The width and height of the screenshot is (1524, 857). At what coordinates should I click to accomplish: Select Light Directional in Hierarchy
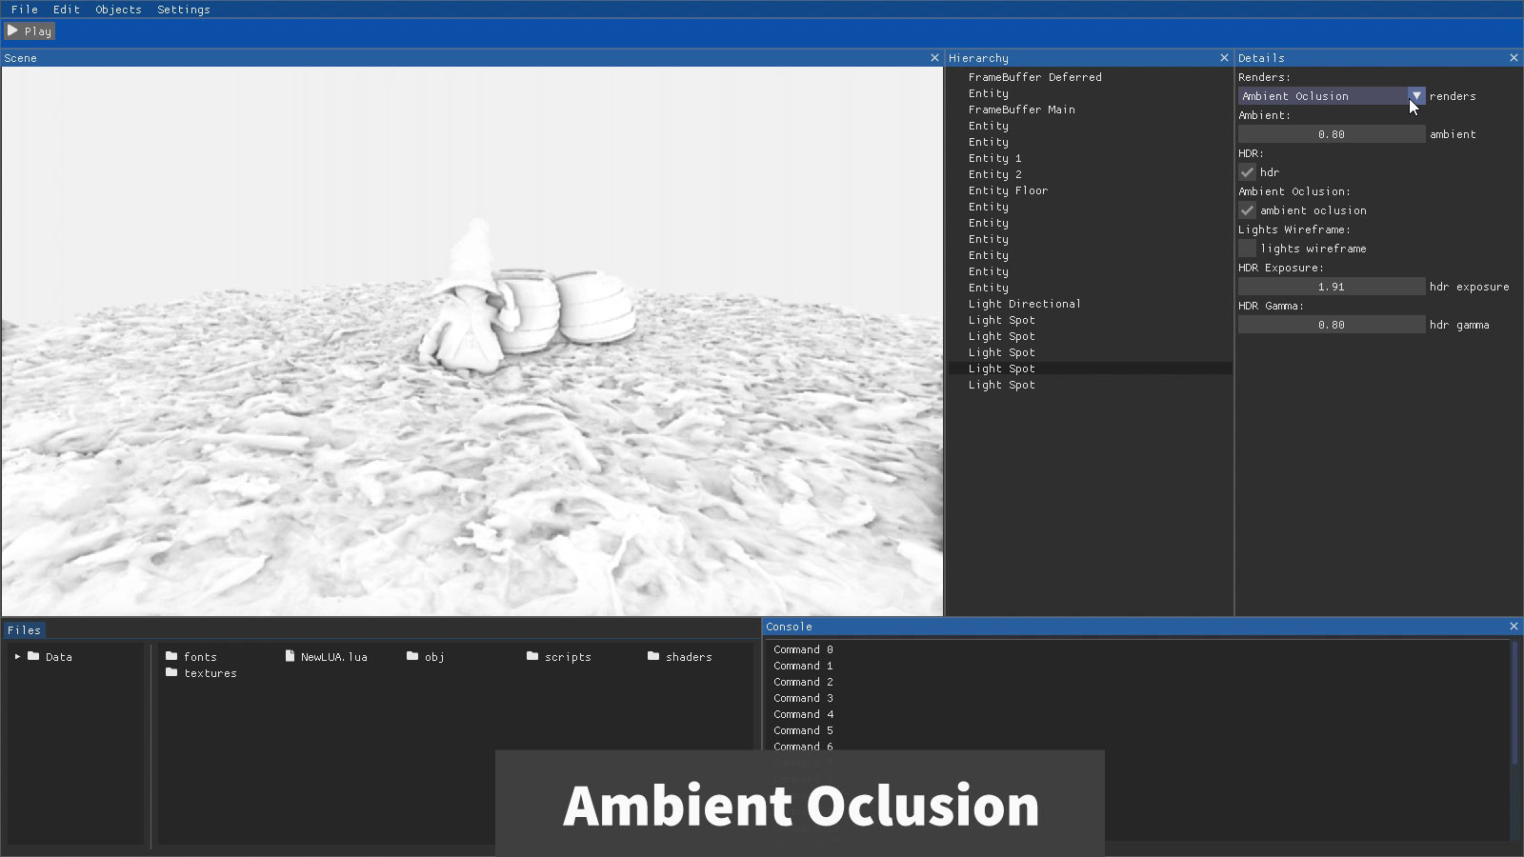[1024, 304]
